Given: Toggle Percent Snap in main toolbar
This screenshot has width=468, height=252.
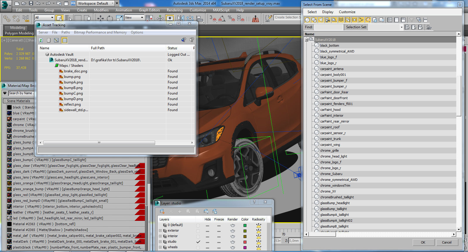Looking at the screenshot, I should (231, 18).
